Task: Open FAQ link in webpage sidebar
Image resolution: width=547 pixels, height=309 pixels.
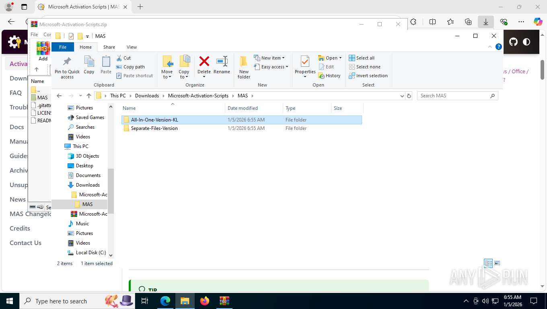Action: coord(16,93)
